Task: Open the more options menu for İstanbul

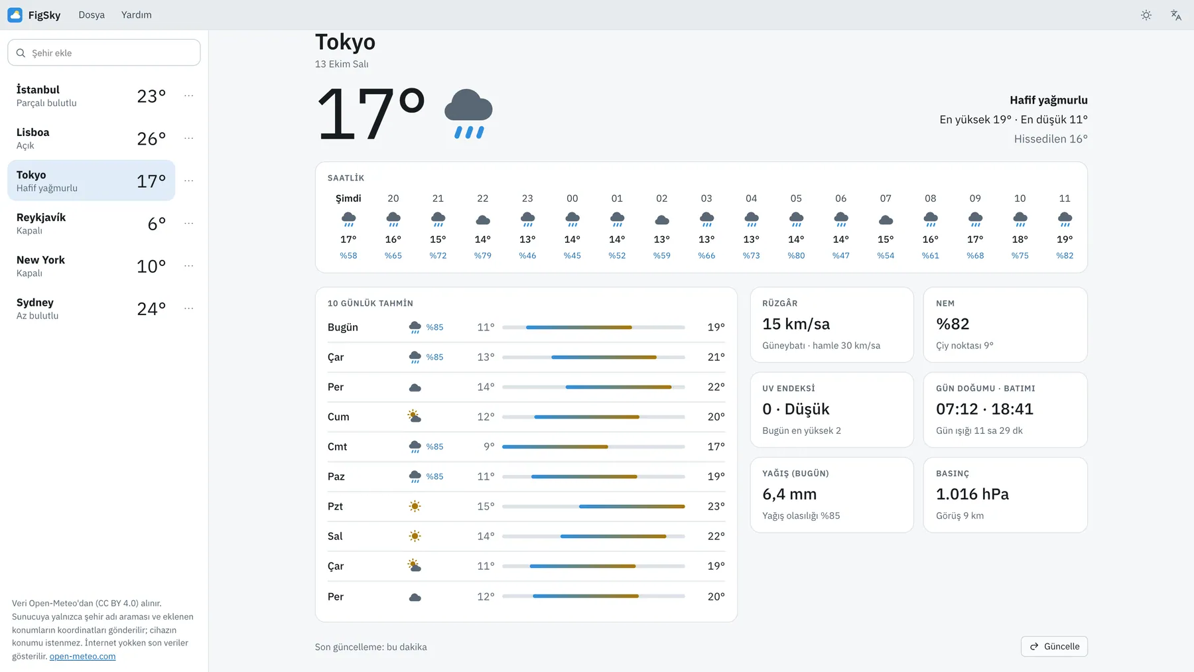Action: click(x=189, y=96)
